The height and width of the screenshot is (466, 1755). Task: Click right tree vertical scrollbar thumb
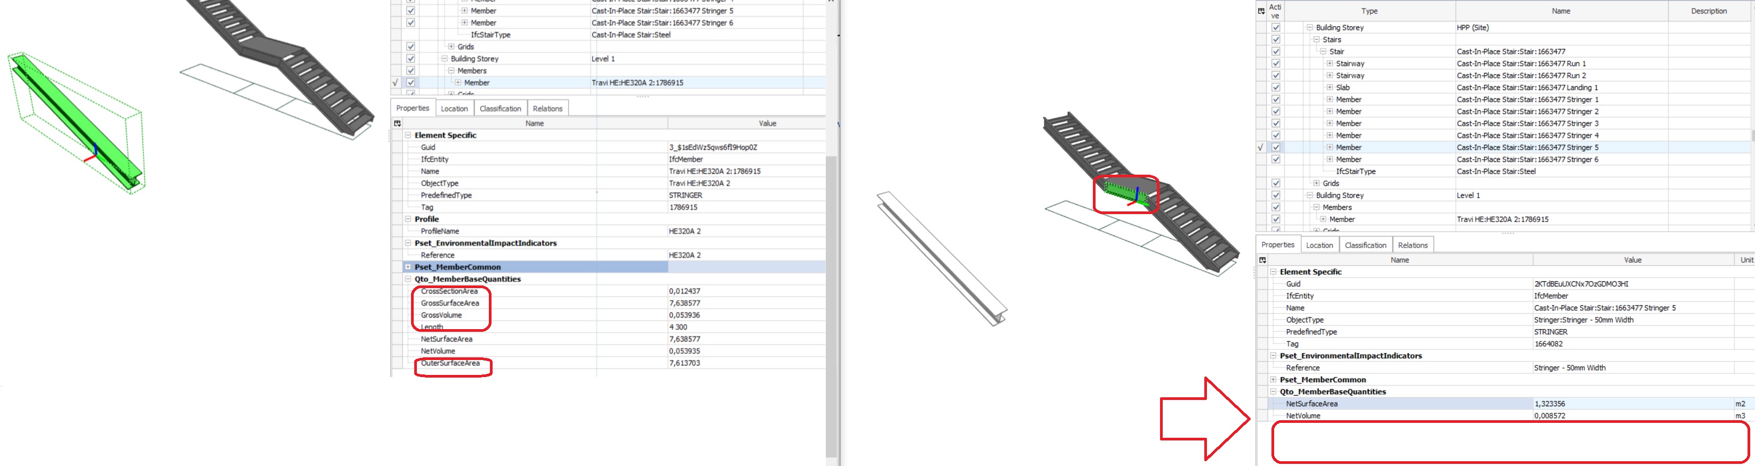click(x=1753, y=135)
